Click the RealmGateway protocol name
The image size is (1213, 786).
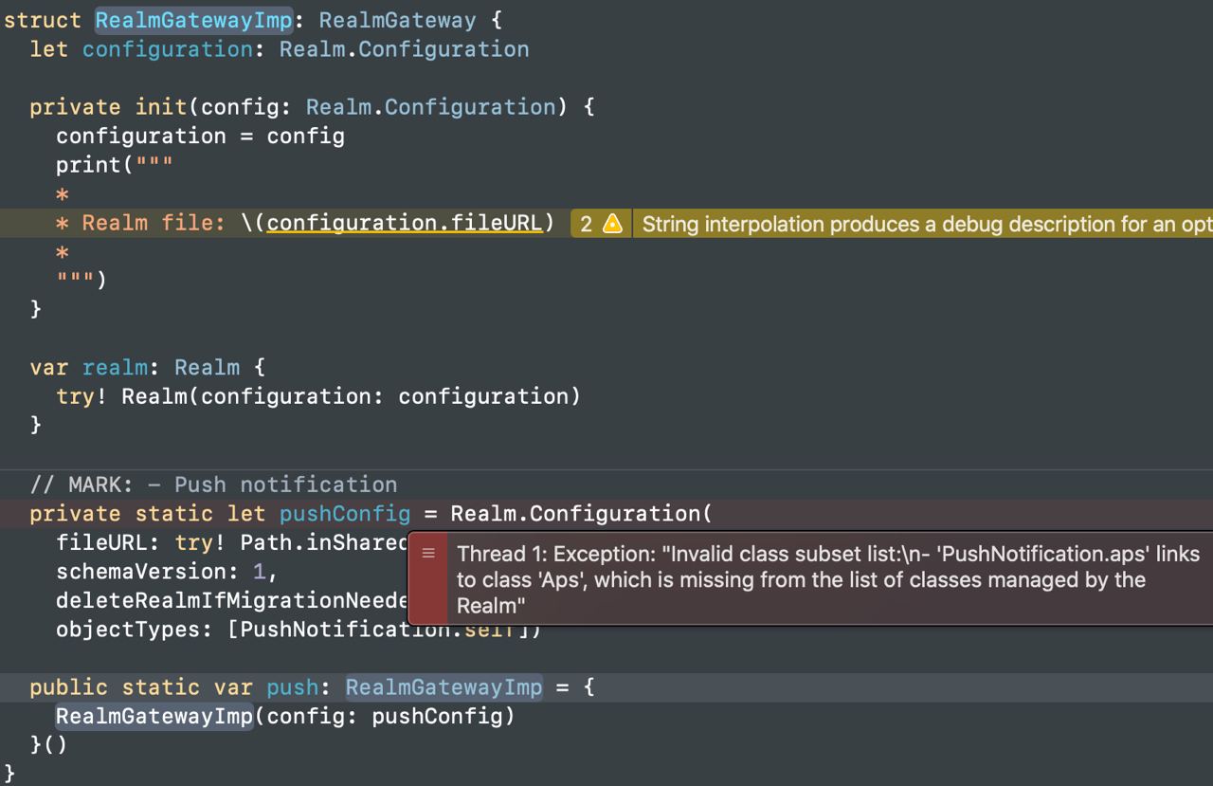tap(397, 20)
